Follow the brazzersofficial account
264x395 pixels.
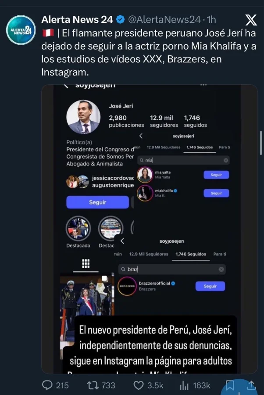(210, 286)
